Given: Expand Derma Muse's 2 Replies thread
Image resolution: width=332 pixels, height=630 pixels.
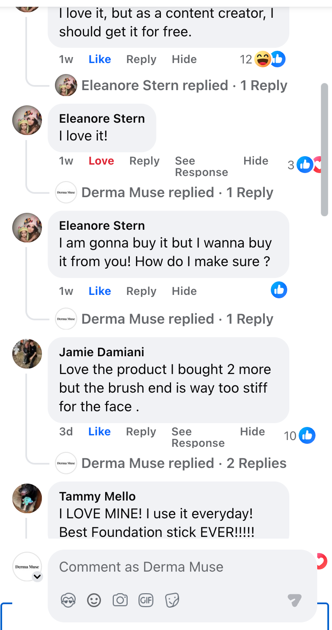Looking at the screenshot, I should tap(184, 463).
